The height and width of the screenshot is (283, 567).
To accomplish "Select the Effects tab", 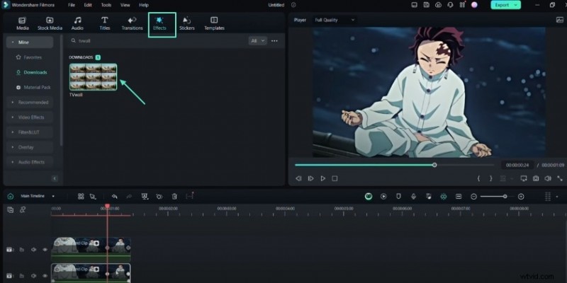I will (159, 23).
